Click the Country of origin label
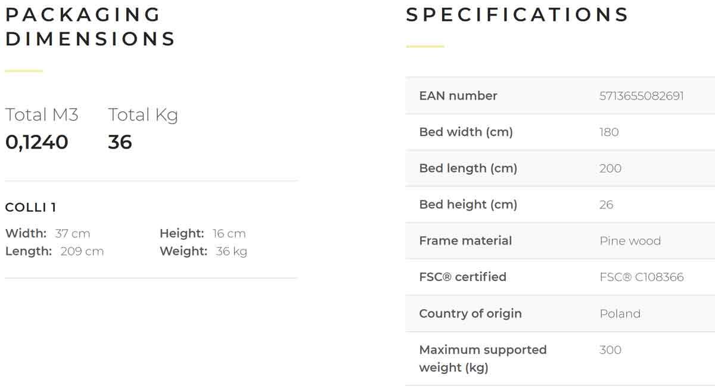715x389 pixels. click(x=470, y=314)
